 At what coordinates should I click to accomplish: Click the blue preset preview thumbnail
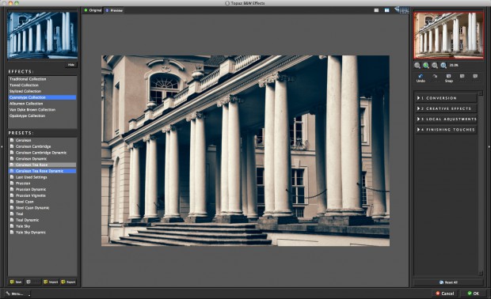42,35
